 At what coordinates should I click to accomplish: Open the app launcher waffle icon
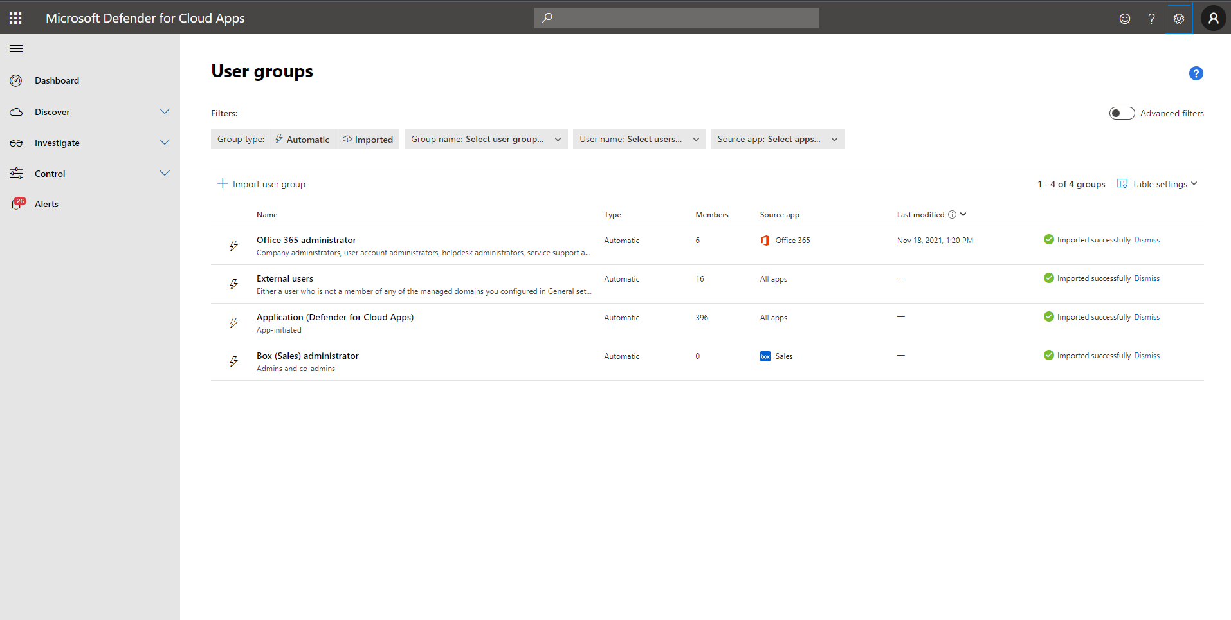click(x=15, y=18)
